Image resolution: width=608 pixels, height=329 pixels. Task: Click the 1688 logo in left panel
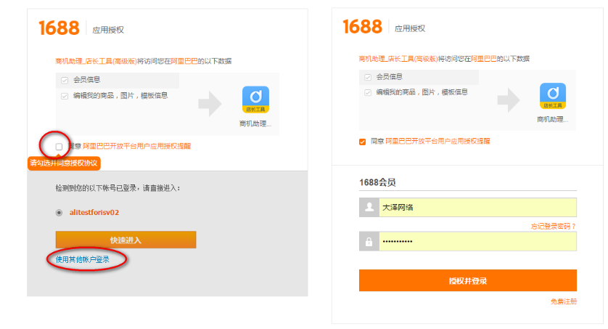click(59, 28)
